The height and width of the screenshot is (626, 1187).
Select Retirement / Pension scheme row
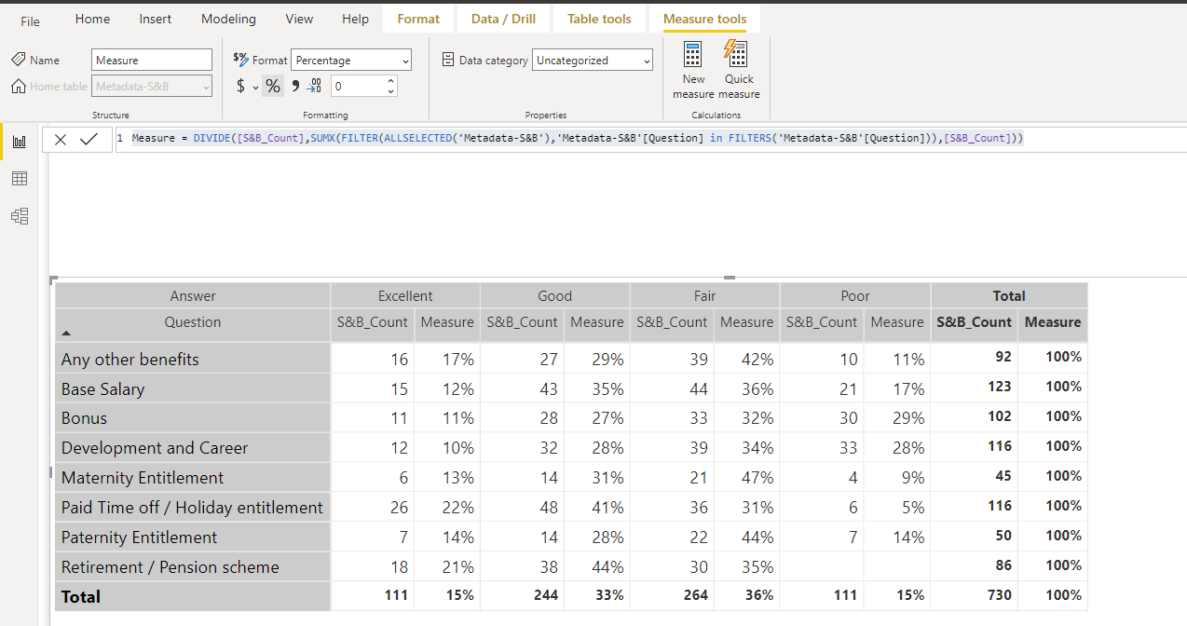pyautogui.click(x=193, y=567)
